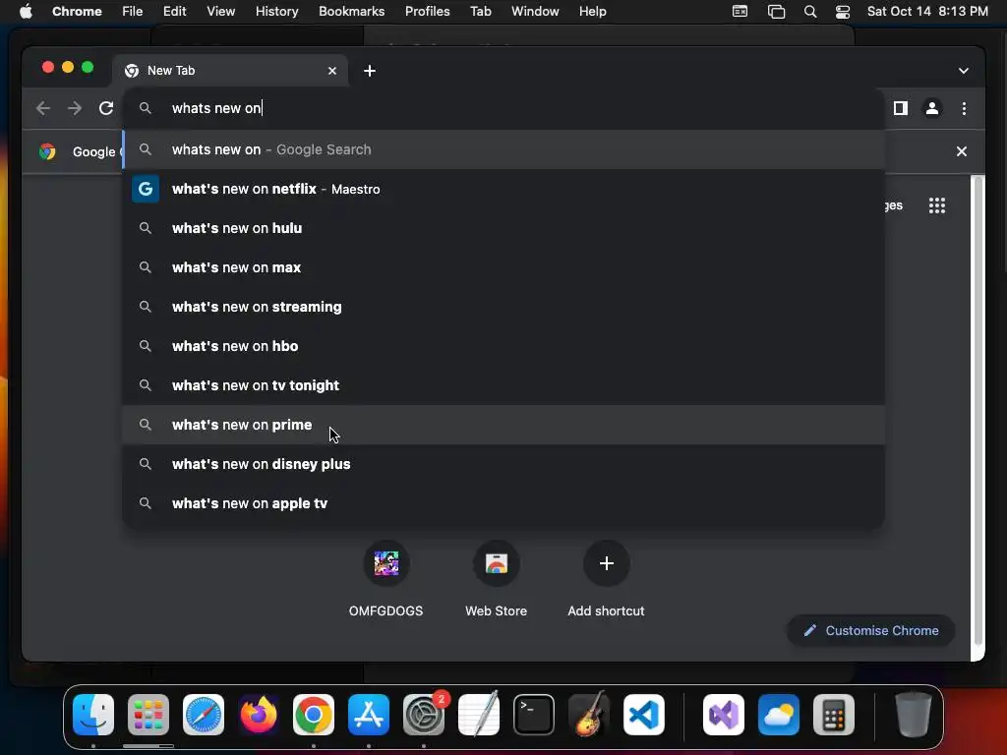Open the Trash in the Dock
Screen dimensions: 1007x755
coord(914,714)
